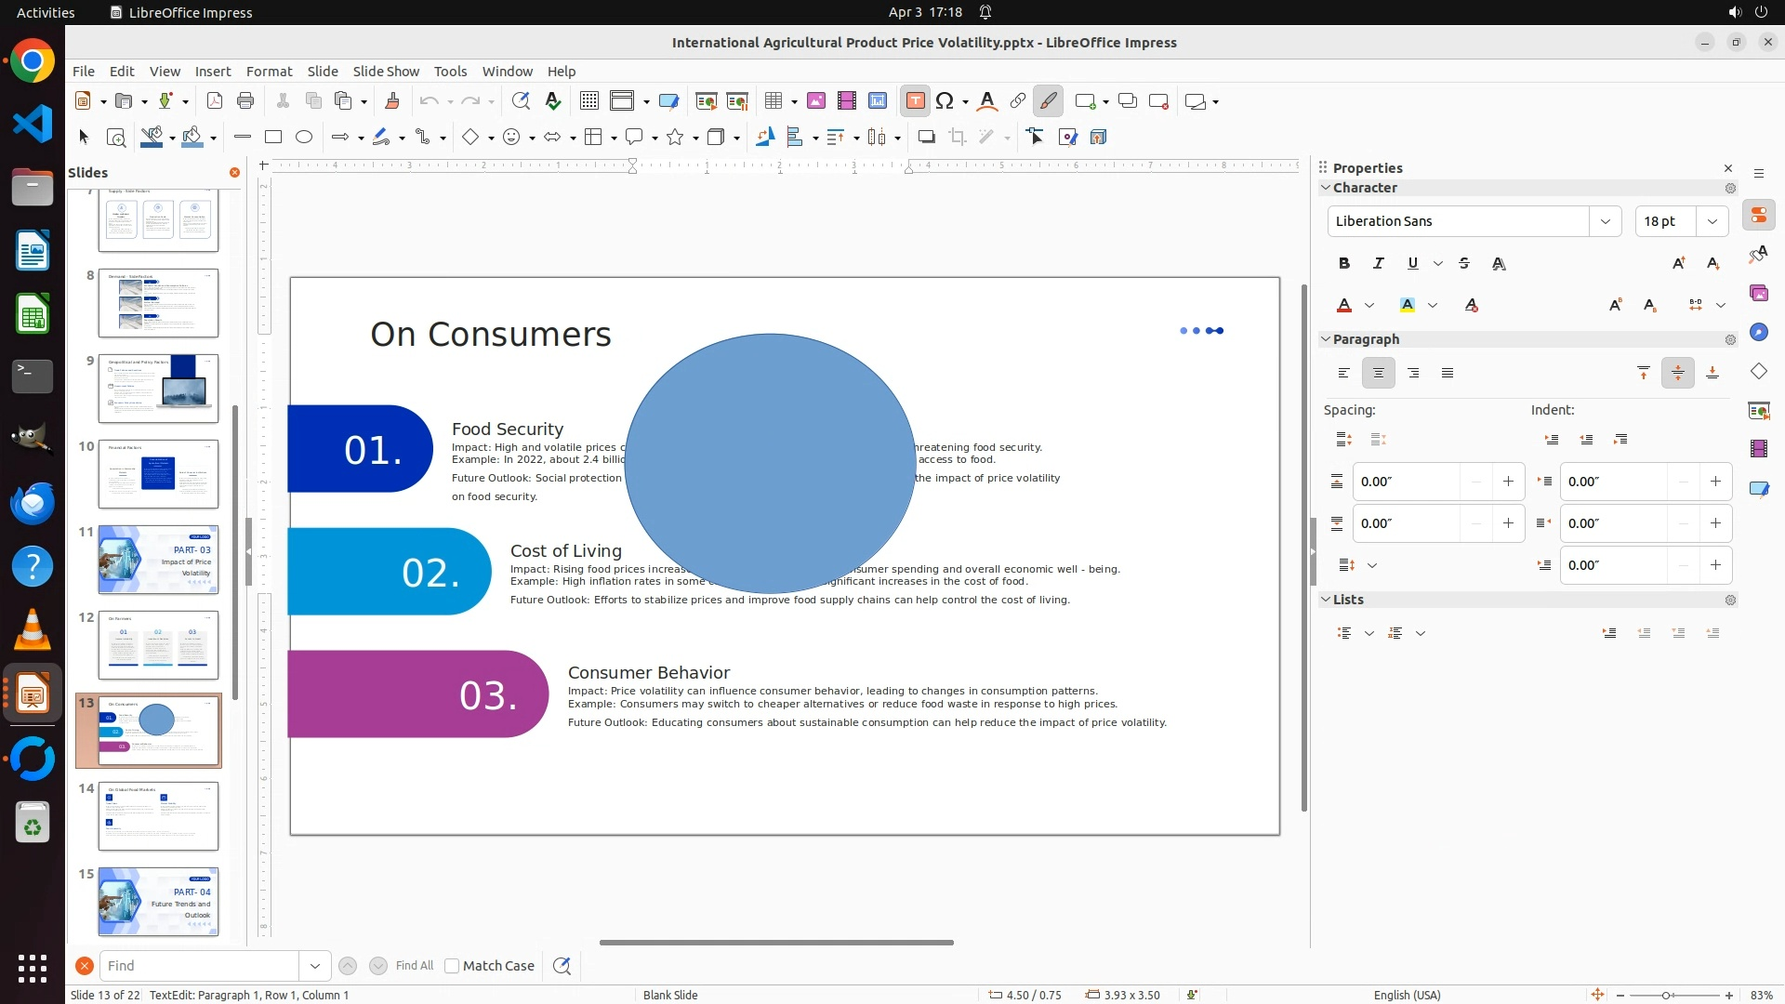
Task: Click the font color swatch
Action: click(1344, 305)
